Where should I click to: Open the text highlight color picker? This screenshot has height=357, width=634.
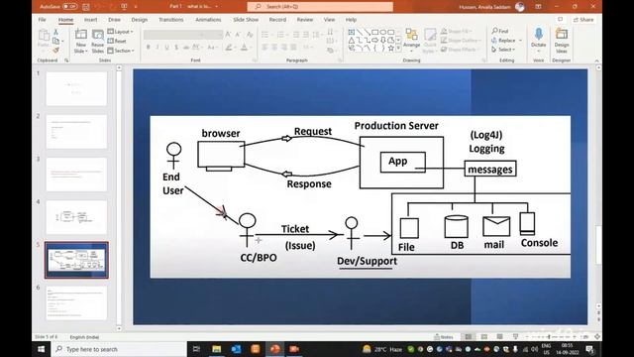(x=230, y=48)
